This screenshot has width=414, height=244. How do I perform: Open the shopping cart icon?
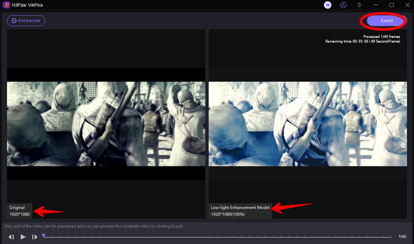pyautogui.click(x=328, y=5)
